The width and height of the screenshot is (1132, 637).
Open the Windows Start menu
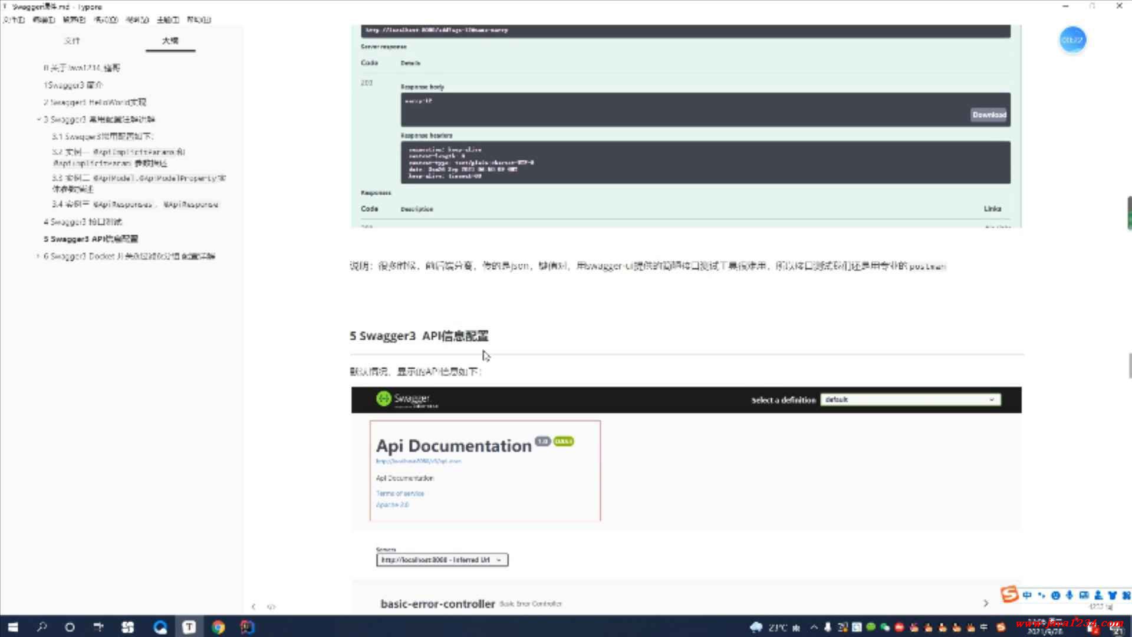tap(13, 627)
